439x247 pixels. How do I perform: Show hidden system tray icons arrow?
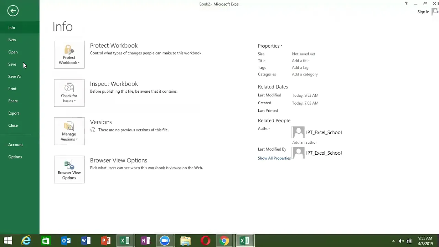[x=393, y=241]
